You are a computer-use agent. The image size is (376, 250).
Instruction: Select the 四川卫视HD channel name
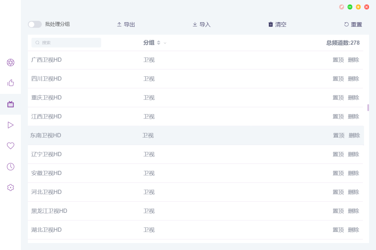[x=47, y=79]
